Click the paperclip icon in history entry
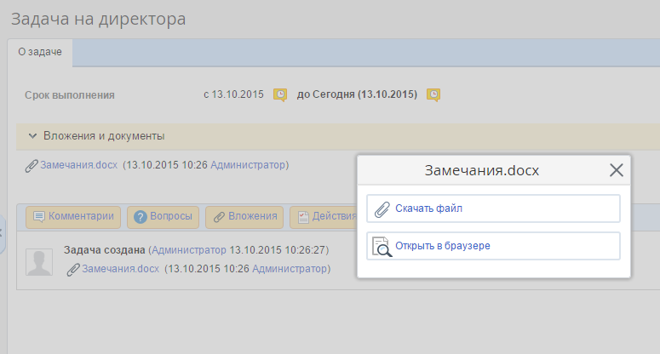 [73, 270]
